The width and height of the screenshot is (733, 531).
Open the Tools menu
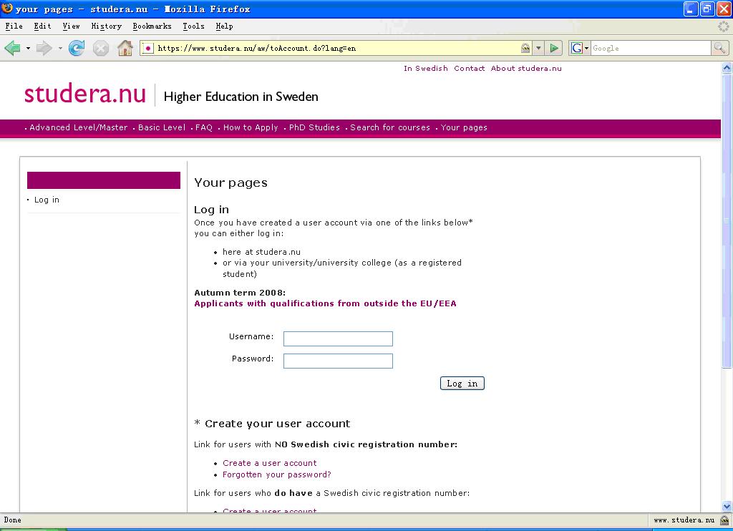pyautogui.click(x=193, y=26)
